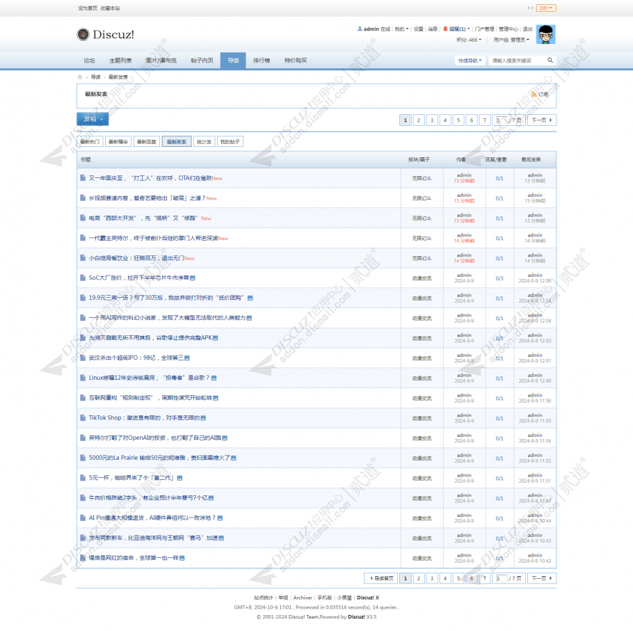The width and height of the screenshot is (633, 631).
Task: Click the magnifier search icon
Action: tap(550, 60)
